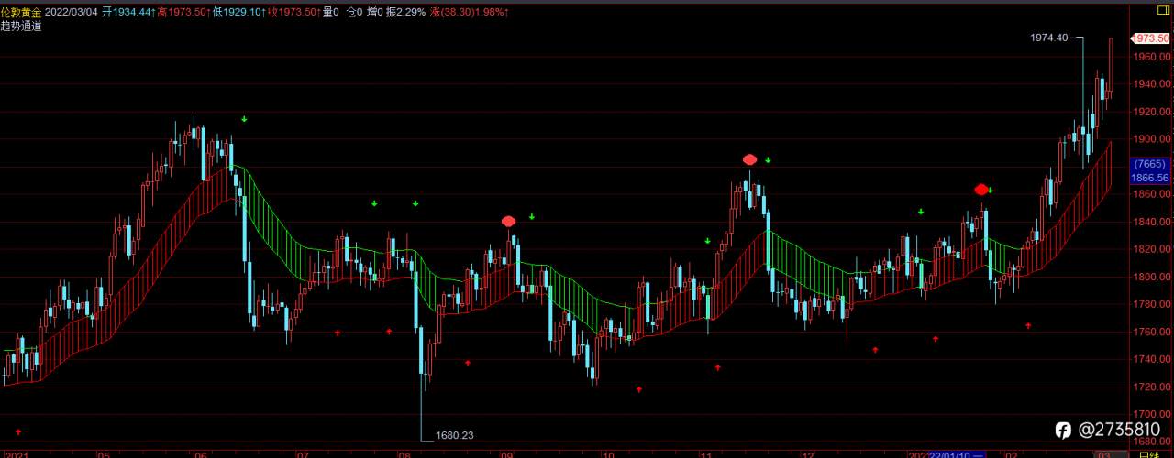Click the 振2.29% amplitude readout
This screenshot has width=1174, height=458.
406,13
